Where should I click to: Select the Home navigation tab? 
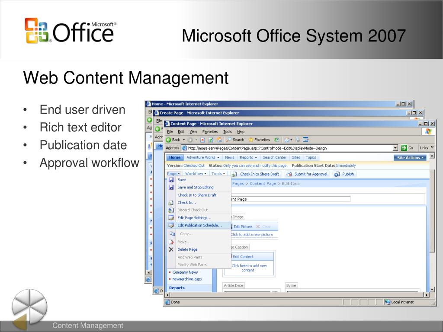(175, 157)
